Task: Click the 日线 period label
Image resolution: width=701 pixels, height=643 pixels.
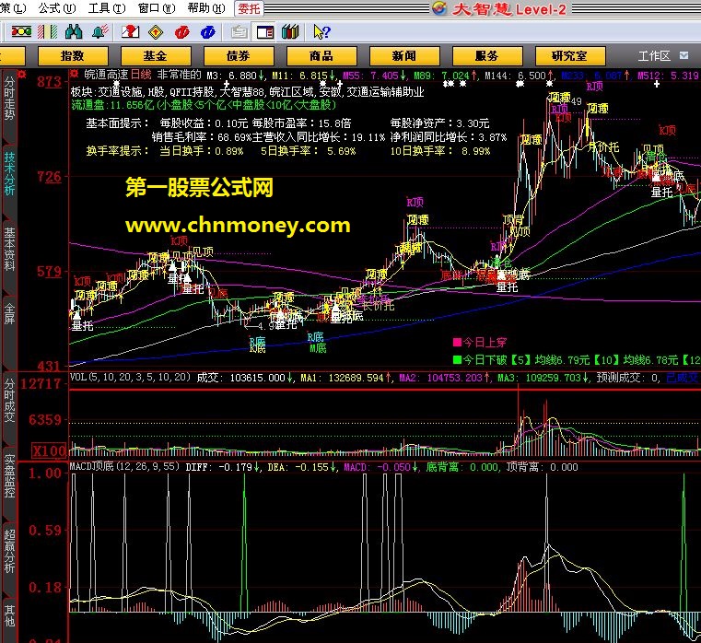Action: point(141,75)
